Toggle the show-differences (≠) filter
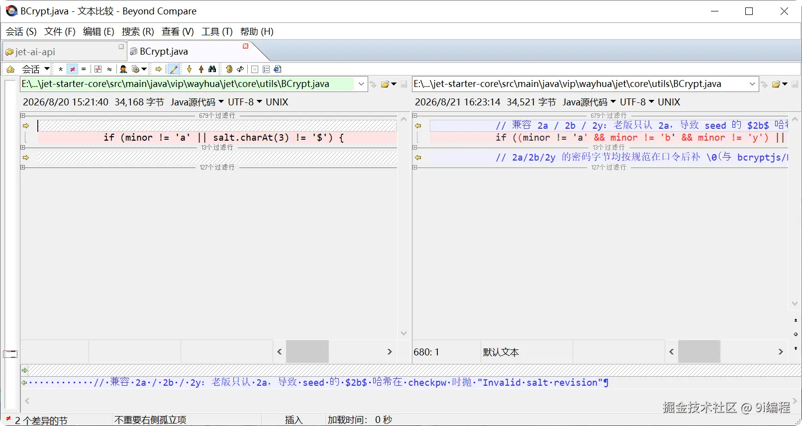Image resolution: width=802 pixels, height=426 pixels. (72, 69)
